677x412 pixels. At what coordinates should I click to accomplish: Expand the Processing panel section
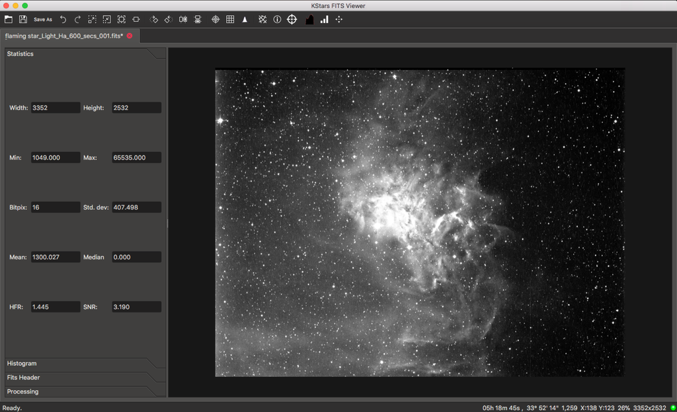(x=85, y=392)
